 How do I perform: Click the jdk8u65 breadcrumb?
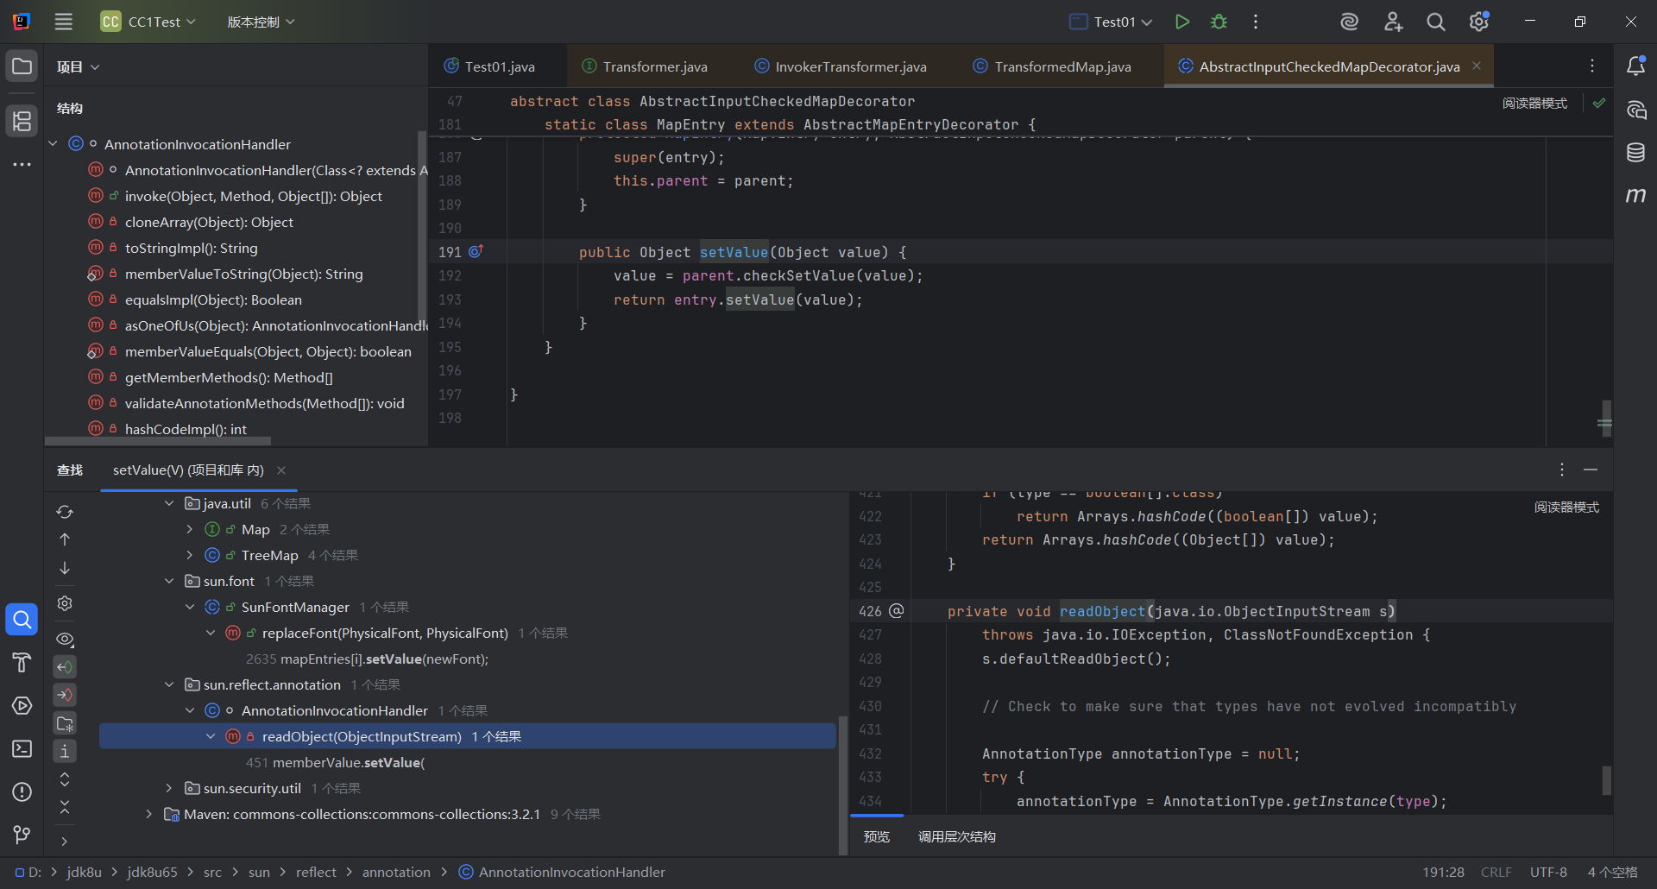[152, 872]
